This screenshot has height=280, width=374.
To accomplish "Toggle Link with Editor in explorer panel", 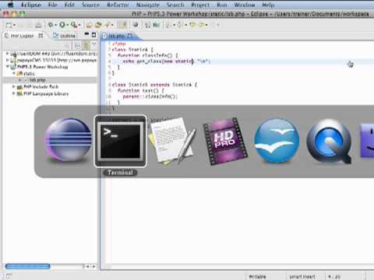I will [x=85, y=46].
